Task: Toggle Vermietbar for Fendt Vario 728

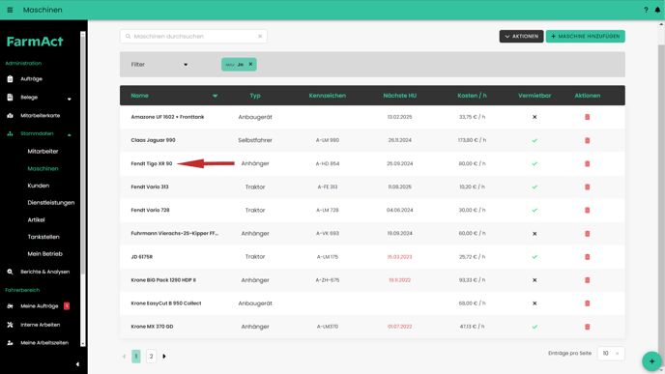Action: [535, 211]
